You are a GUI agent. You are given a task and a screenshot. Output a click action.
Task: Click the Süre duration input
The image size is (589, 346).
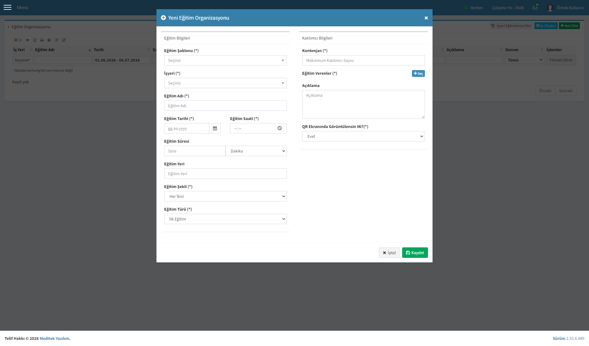(195, 151)
